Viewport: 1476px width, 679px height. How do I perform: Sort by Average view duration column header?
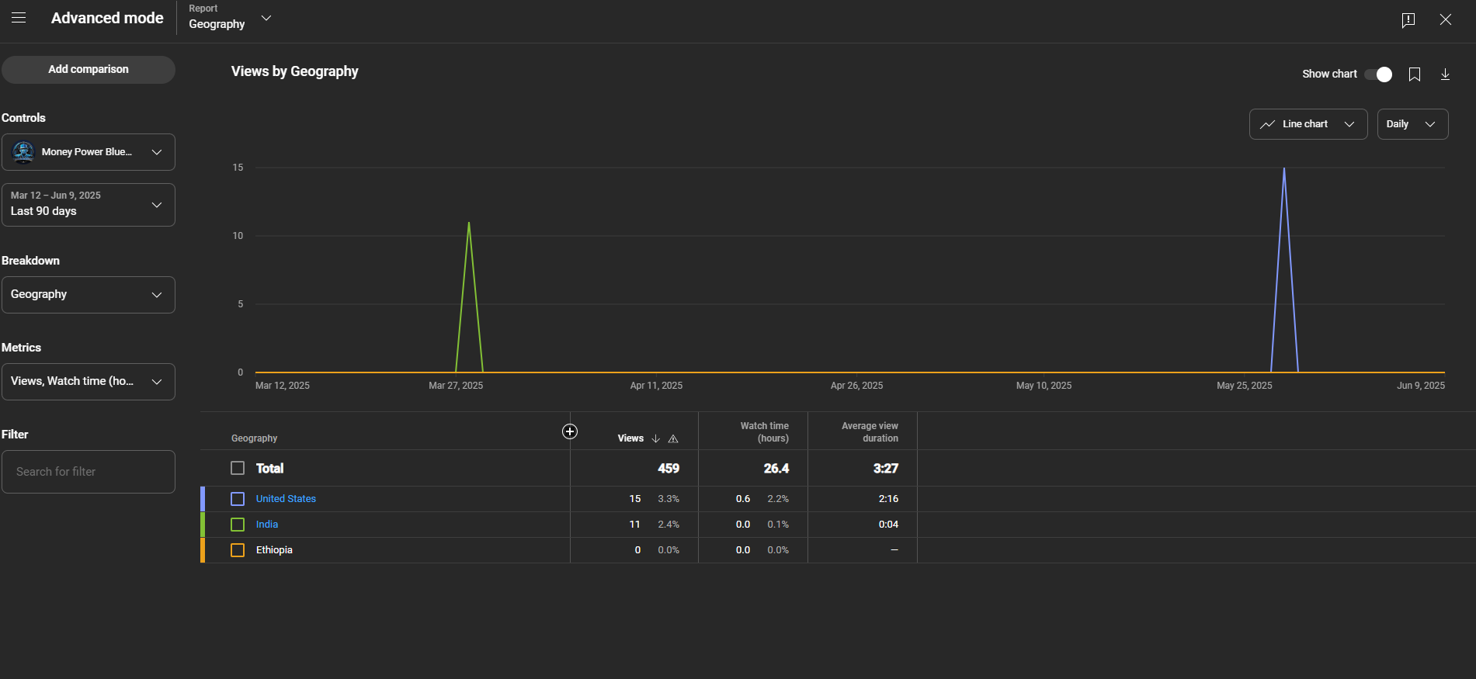pos(870,432)
